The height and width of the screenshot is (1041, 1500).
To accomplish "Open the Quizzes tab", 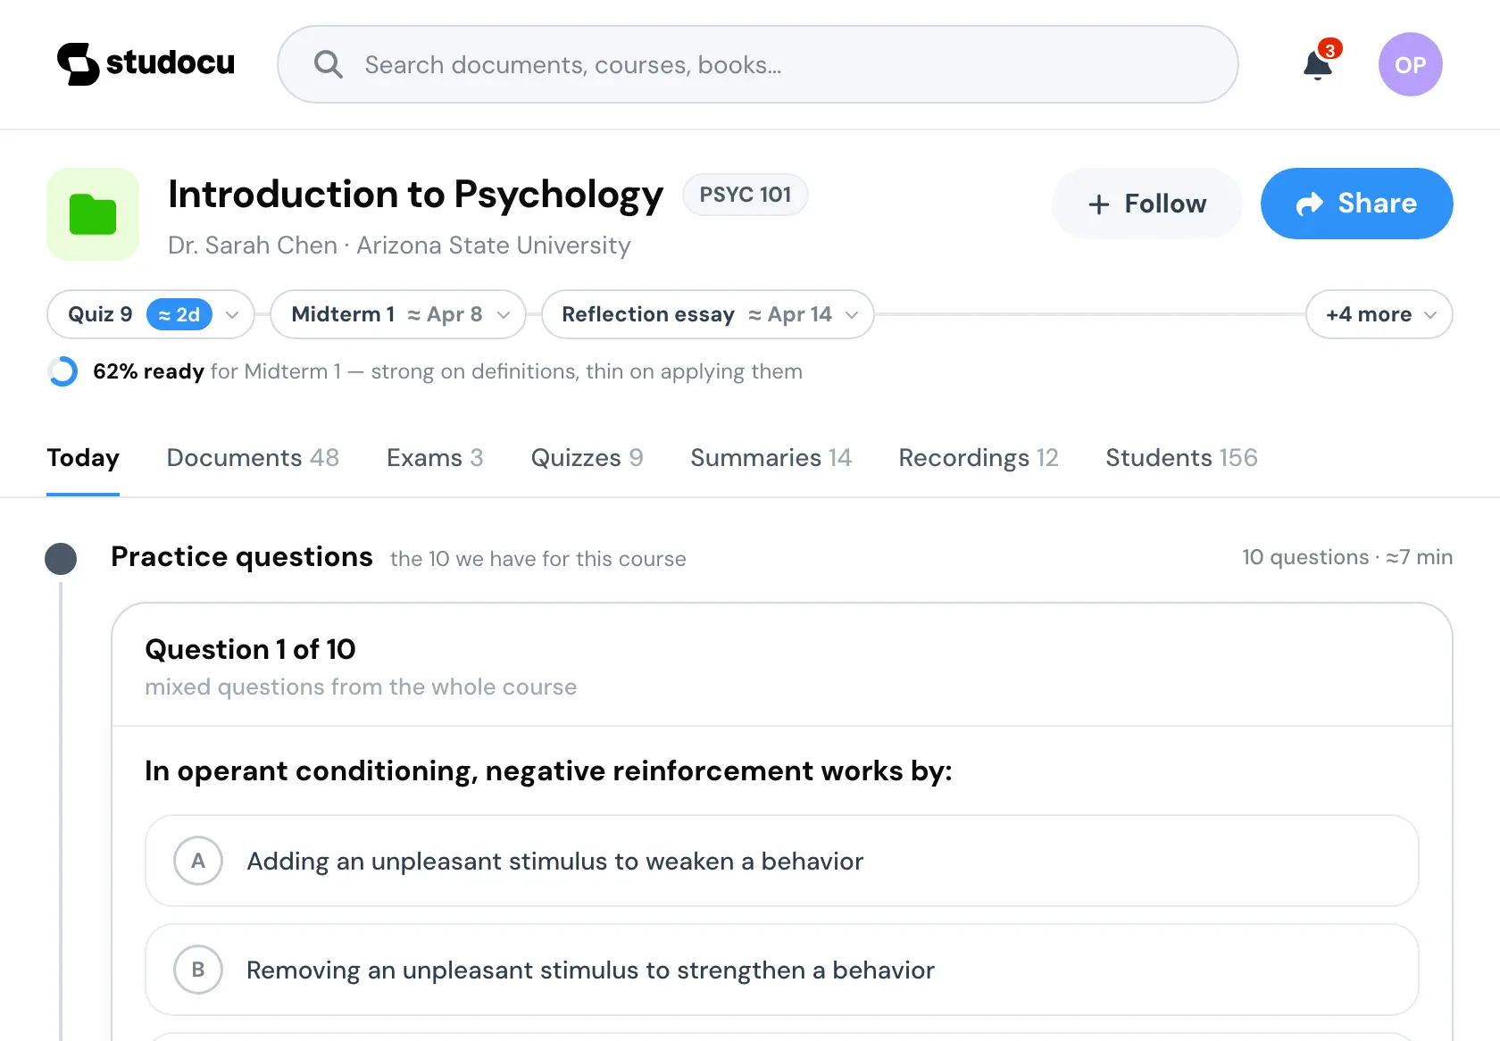I will coord(587,458).
